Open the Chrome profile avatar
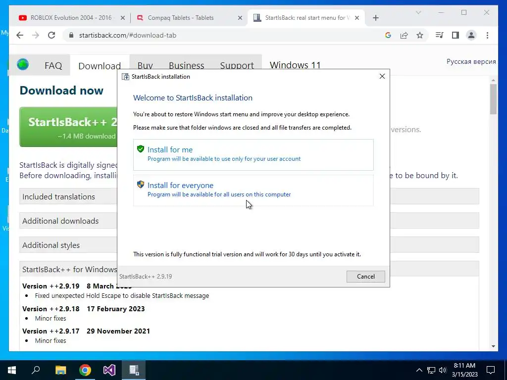The height and width of the screenshot is (380, 507). pos(471,35)
